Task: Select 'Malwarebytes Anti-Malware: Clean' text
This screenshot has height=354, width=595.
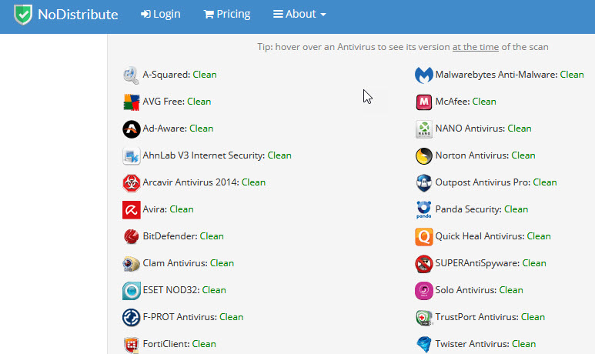Action: point(510,75)
